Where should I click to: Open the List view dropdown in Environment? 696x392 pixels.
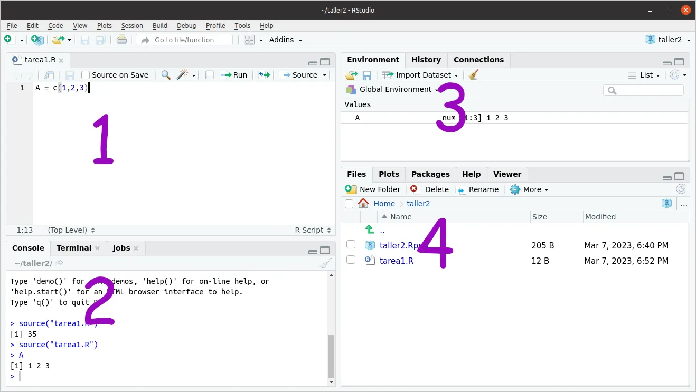pos(645,75)
